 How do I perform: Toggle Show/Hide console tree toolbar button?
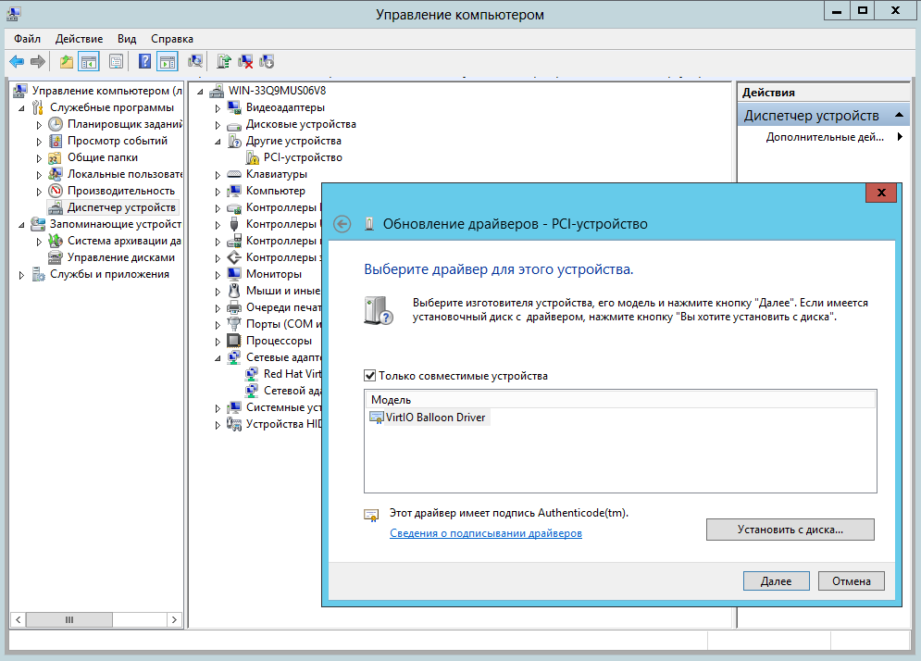point(89,62)
